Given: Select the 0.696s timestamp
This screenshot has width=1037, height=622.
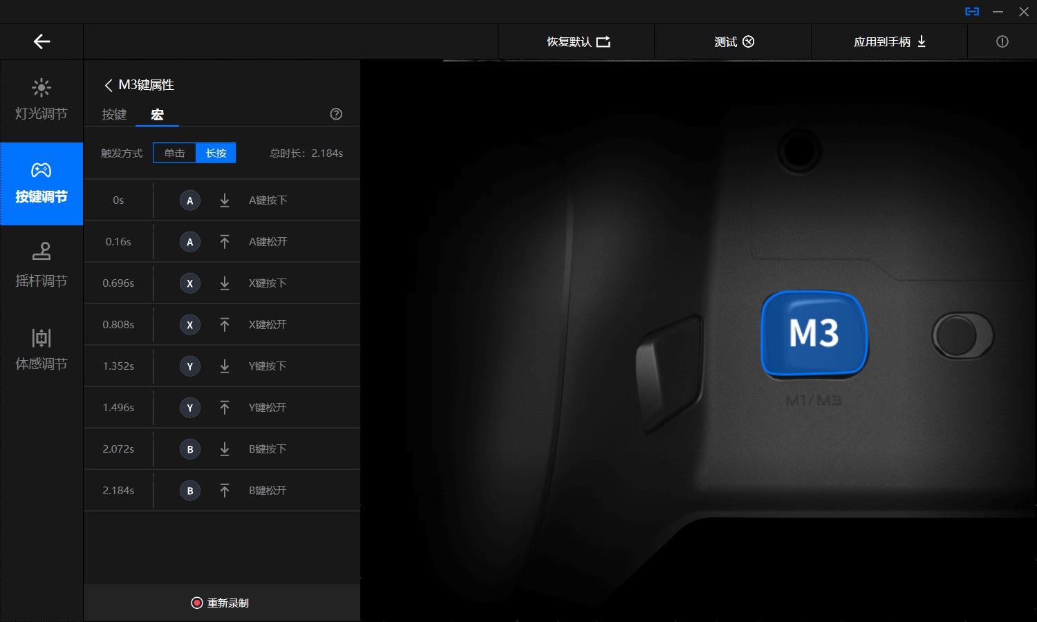Looking at the screenshot, I should pos(118,283).
